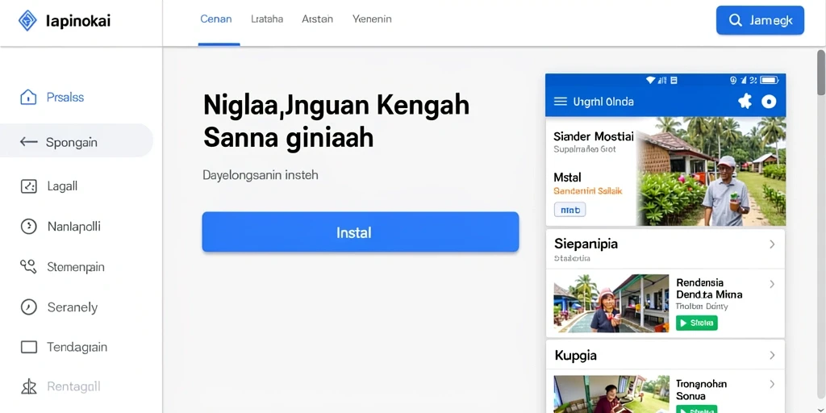
Task: Switch to the Cenan tab
Action: [x=216, y=19]
